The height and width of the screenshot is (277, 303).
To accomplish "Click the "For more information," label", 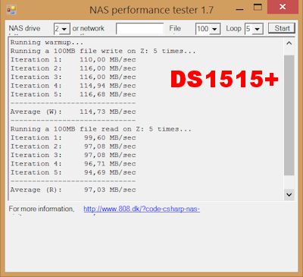I will (x=42, y=209).
